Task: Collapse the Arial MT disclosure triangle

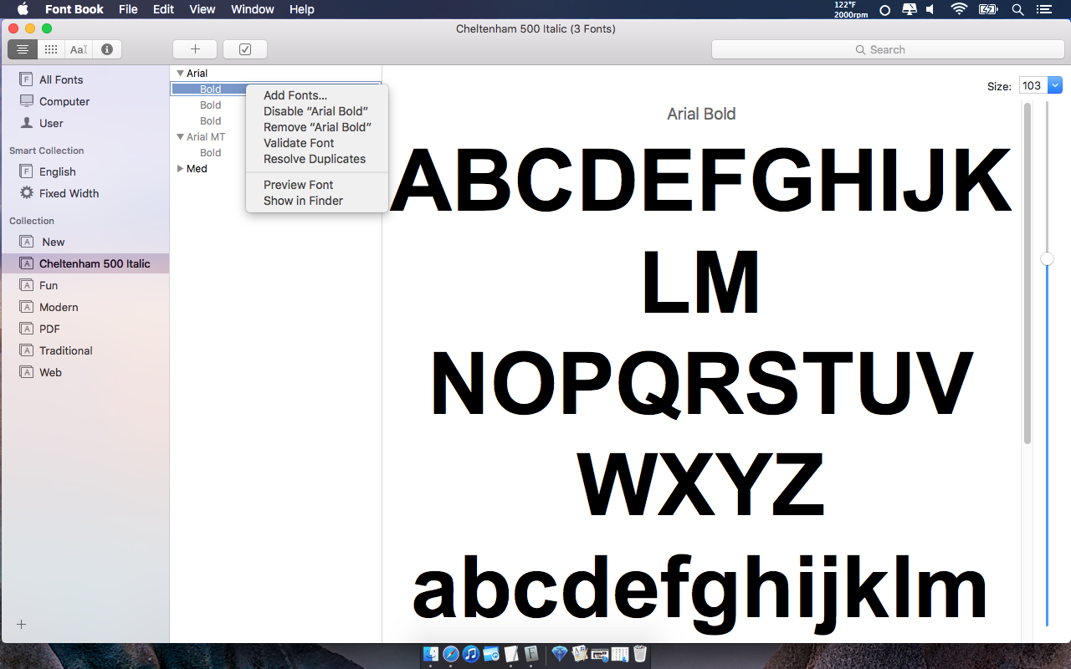Action: tap(180, 137)
